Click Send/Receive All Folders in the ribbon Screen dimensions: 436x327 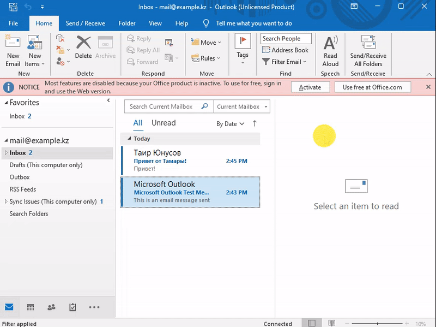(x=368, y=51)
